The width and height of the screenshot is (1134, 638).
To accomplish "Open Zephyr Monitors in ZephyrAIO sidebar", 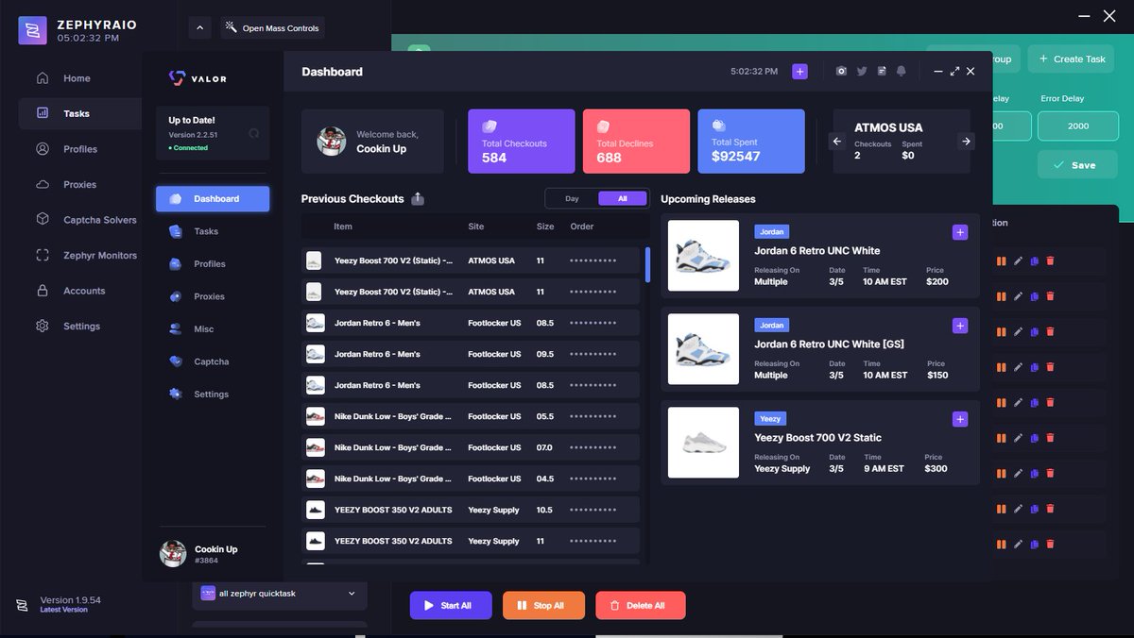I will pos(85,256).
